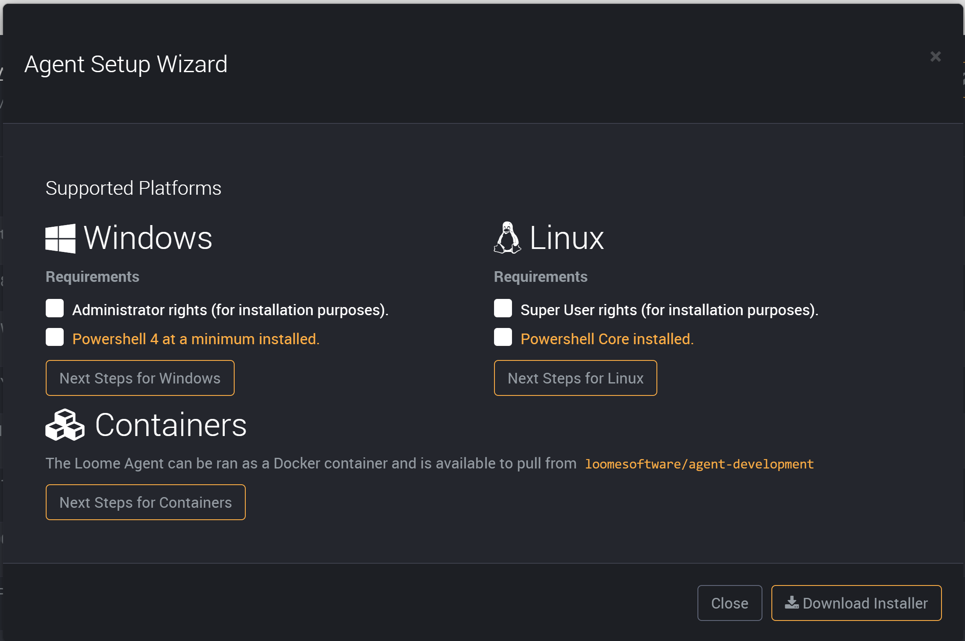Click the Download Installer button
Image resolution: width=965 pixels, height=641 pixels.
pyautogui.click(x=856, y=603)
